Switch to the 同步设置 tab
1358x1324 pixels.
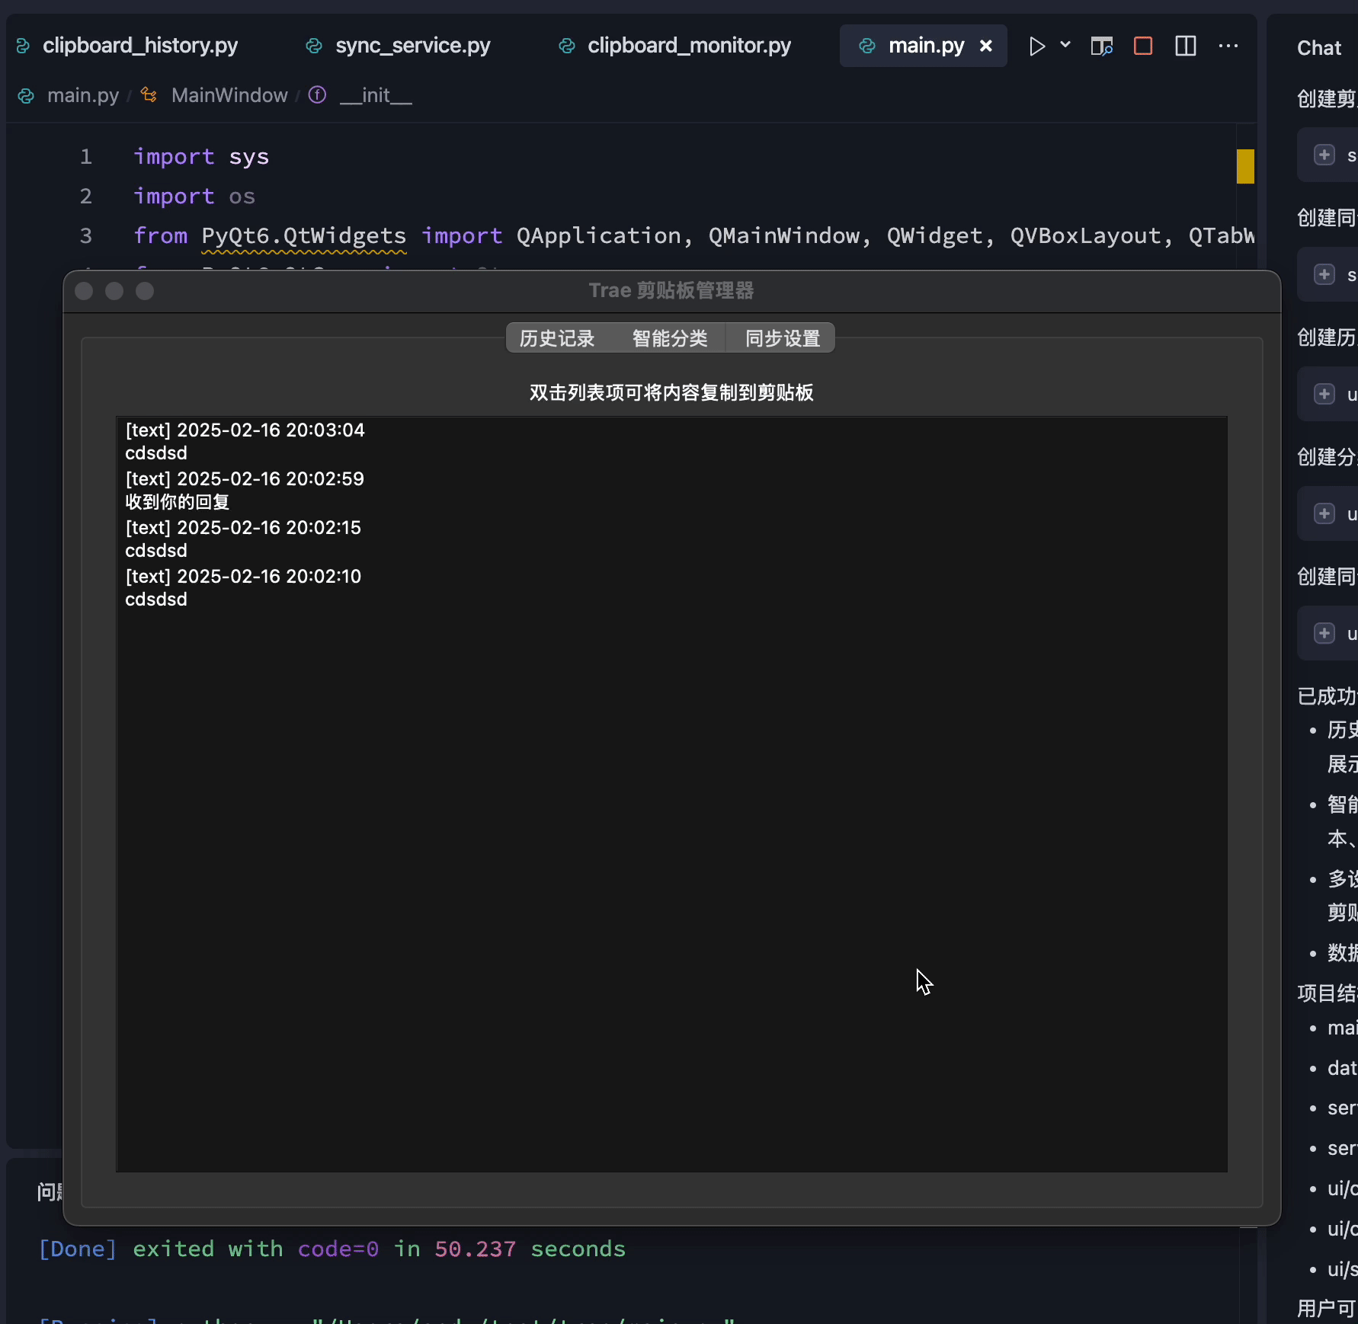click(x=781, y=338)
